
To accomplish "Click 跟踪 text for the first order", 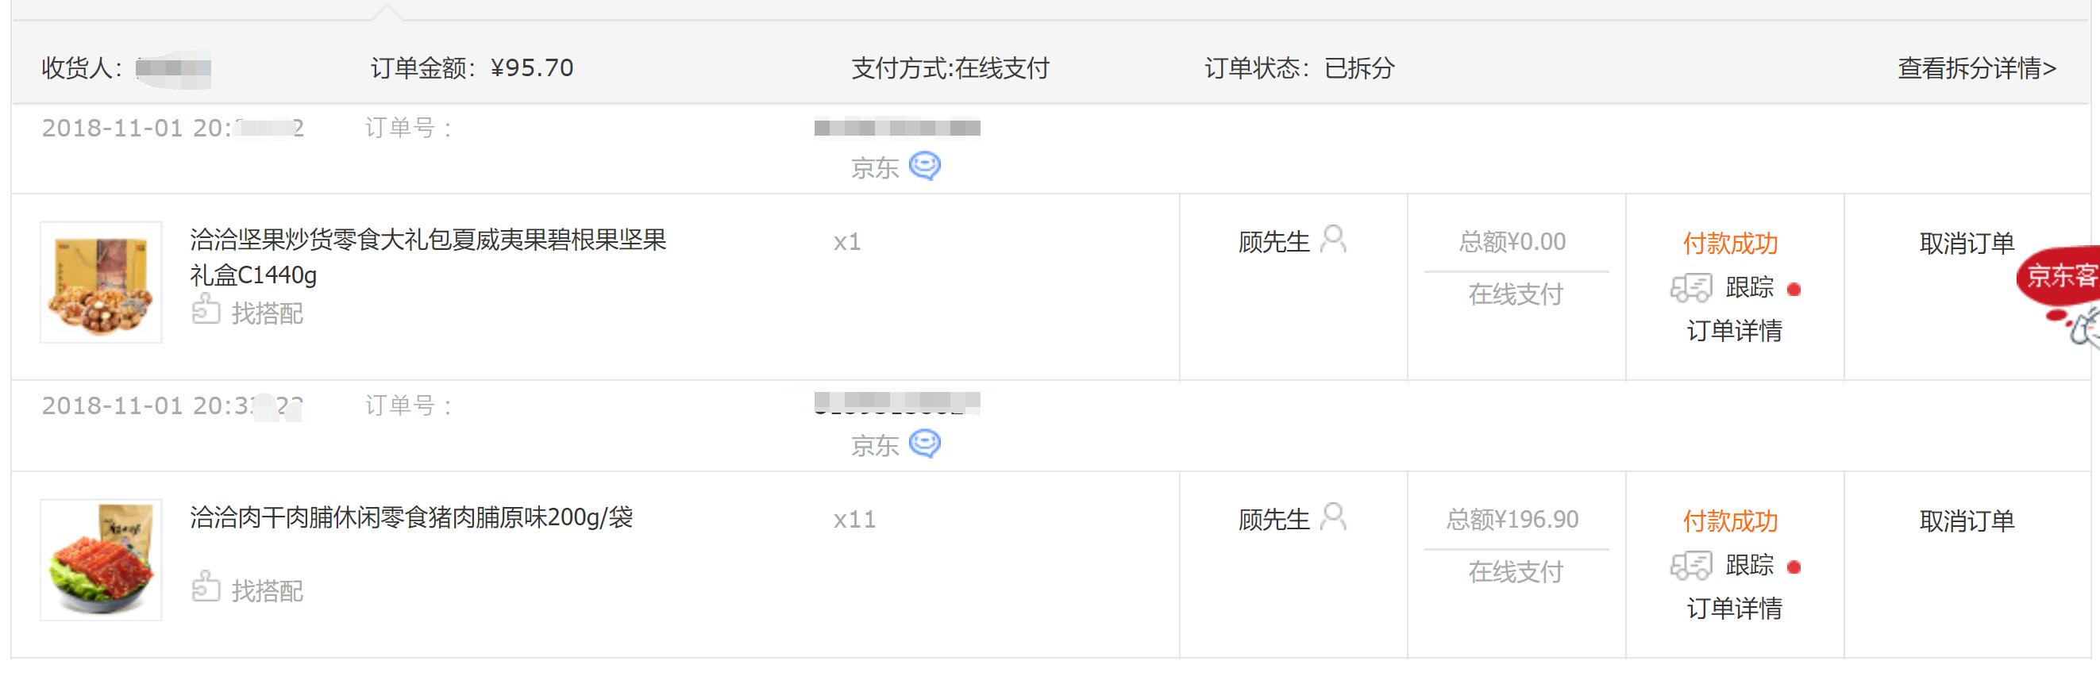I will click(1749, 287).
